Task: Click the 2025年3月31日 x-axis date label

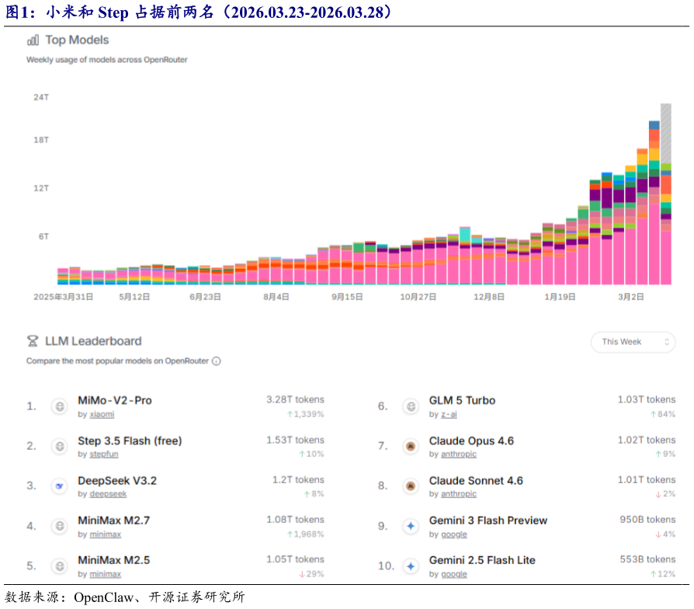Action: pyautogui.click(x=64, y=297)
